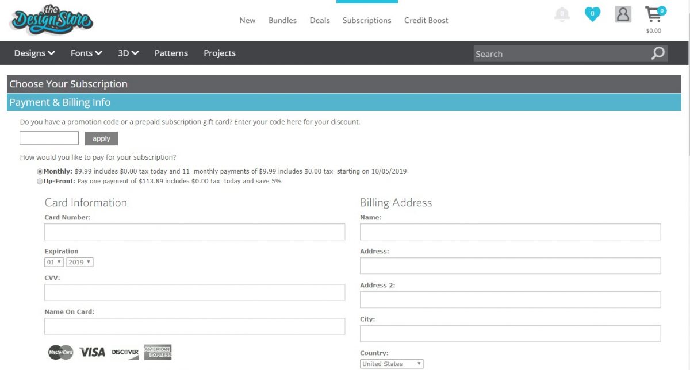Click the American Express card logo
The height and width of the screenshot is (370, 690).
[x=158, y=352]
